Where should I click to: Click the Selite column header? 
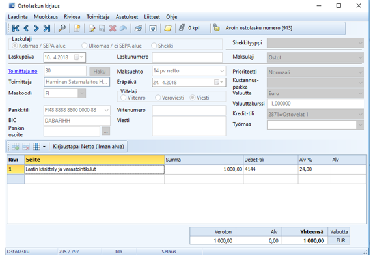pos(94,160)
